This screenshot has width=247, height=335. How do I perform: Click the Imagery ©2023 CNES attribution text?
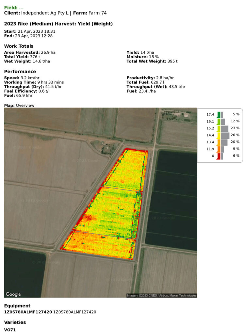pyautogui.click(x=161, y=295)
